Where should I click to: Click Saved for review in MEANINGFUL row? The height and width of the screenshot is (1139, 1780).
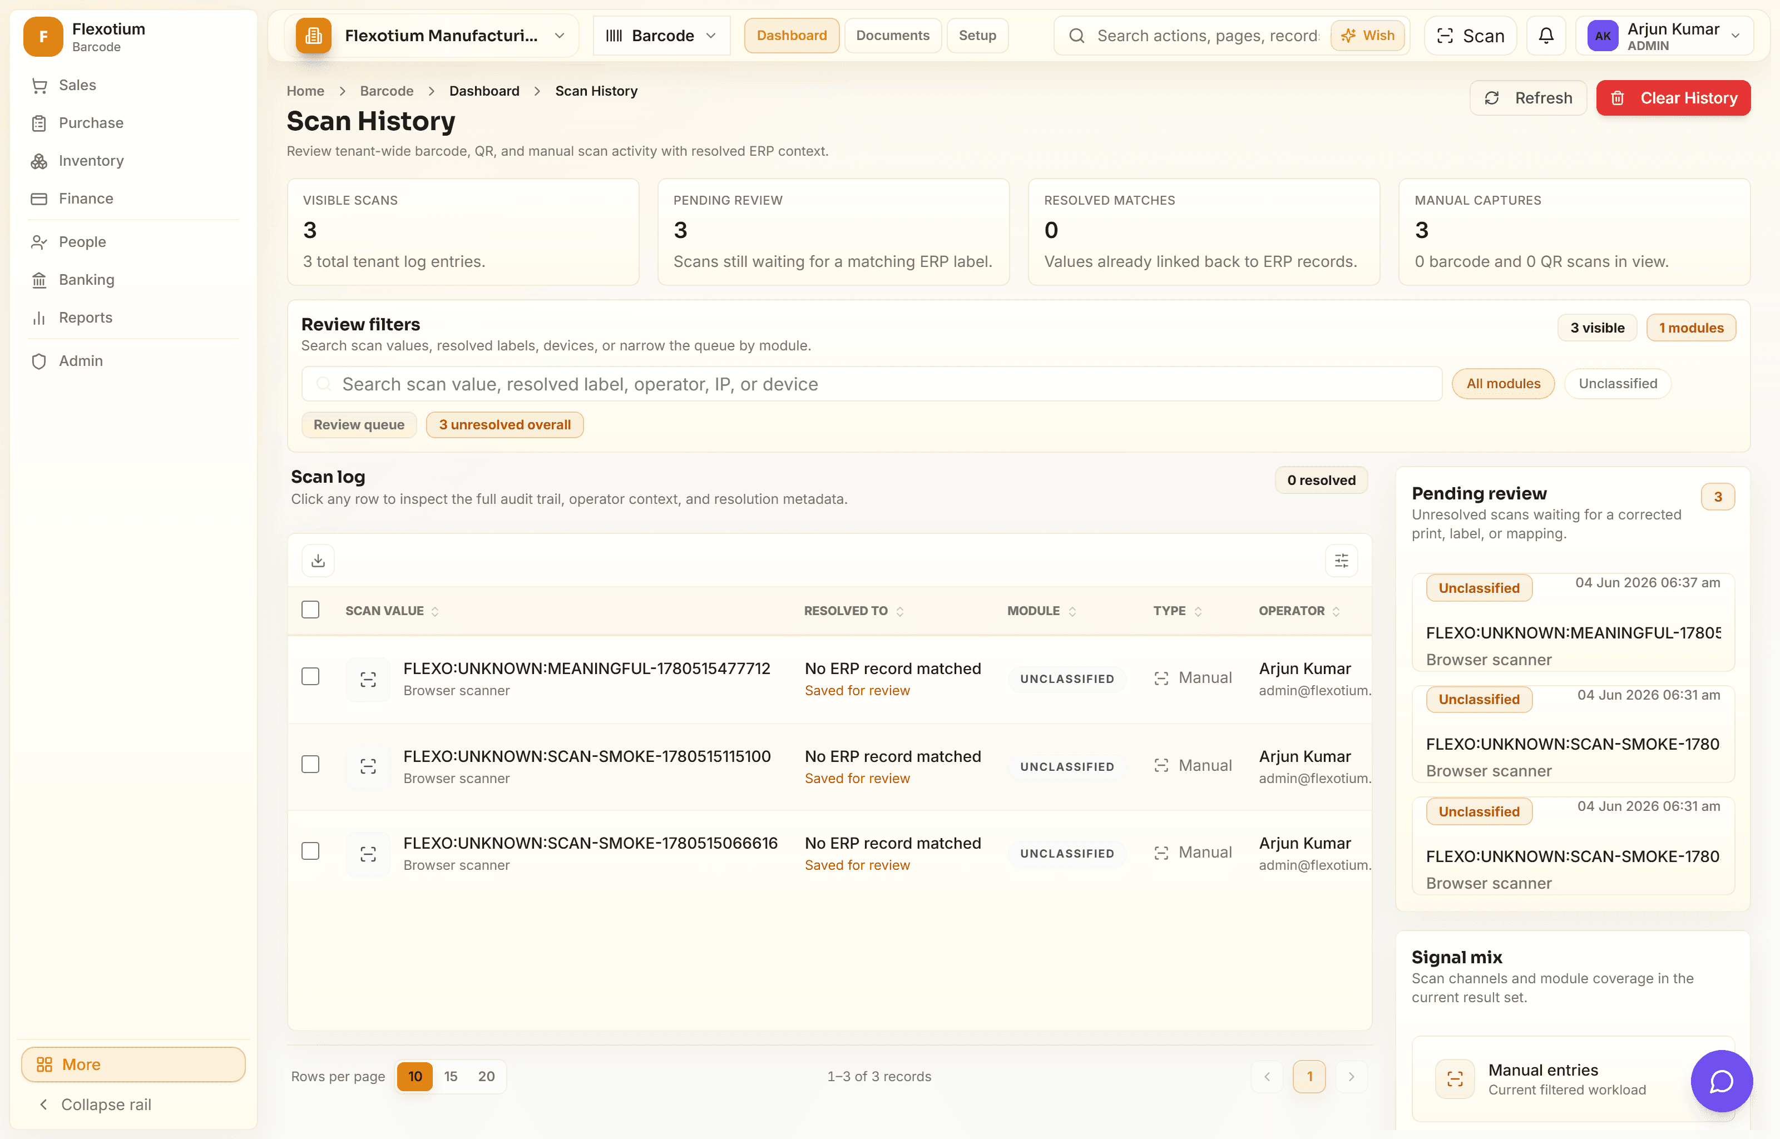(x=857, y=691)
